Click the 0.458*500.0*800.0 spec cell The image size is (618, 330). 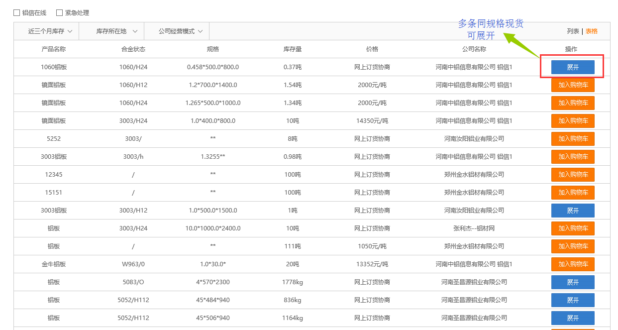(x=213, y=67)
